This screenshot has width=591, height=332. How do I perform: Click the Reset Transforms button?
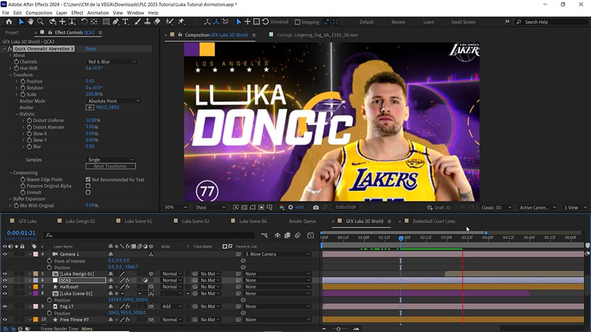(x=110, y=167)
